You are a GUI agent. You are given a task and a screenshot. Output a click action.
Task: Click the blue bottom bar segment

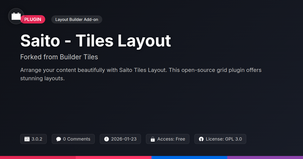pyautogui.click(x=189, y=157)
